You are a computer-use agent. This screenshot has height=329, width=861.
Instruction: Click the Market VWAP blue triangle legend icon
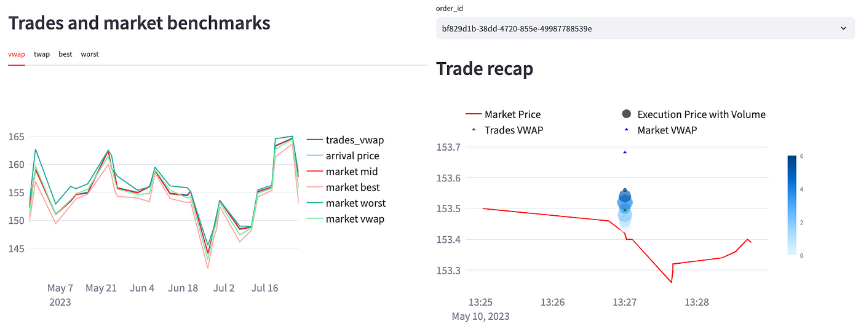pos(627,130)
